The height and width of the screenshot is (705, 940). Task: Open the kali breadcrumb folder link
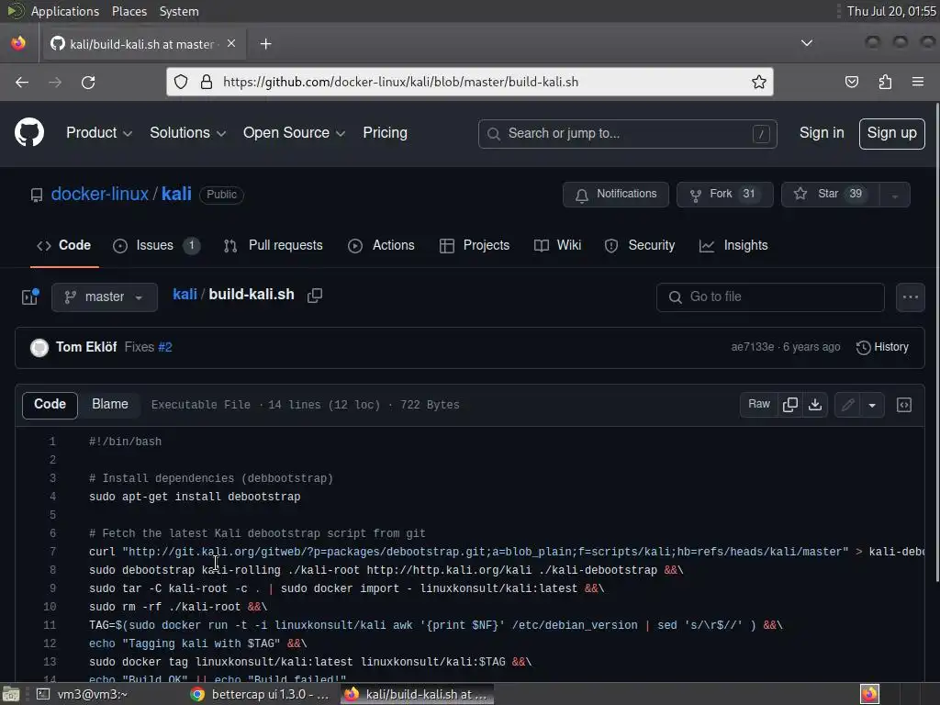(x=185, y=295)
